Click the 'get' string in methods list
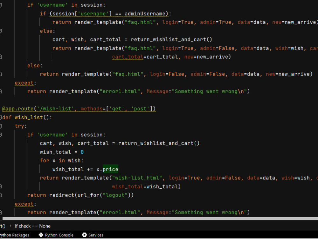The image size is (318, 239). [x=117, y=109]
